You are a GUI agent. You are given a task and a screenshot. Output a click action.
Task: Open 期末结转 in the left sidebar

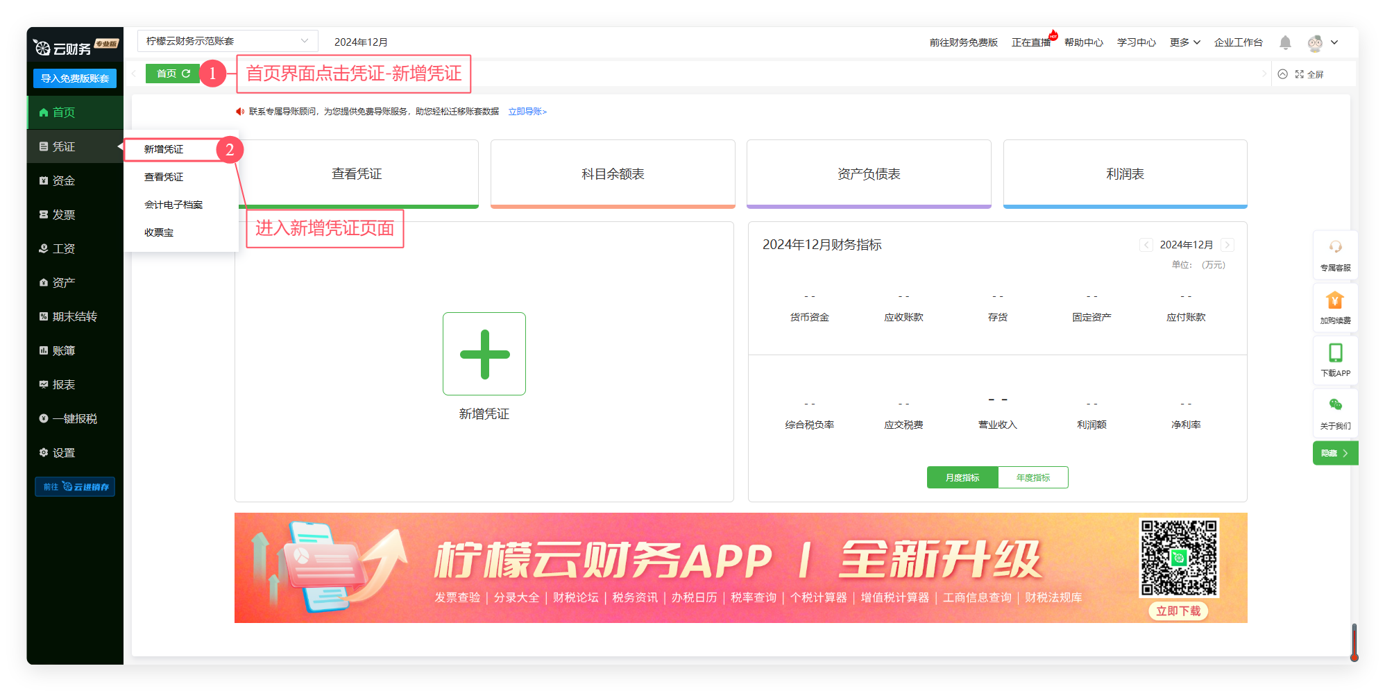click(x=74, y=316)
